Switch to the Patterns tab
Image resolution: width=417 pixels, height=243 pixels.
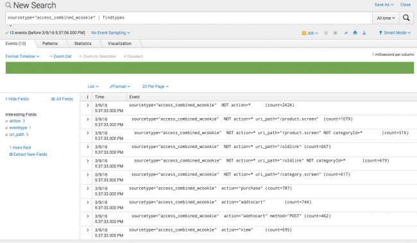click(50, 44)
